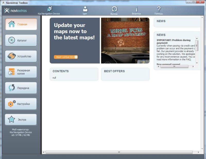
Task: Open Каталог compass icon in sidebar
Action: pos(12,40)
